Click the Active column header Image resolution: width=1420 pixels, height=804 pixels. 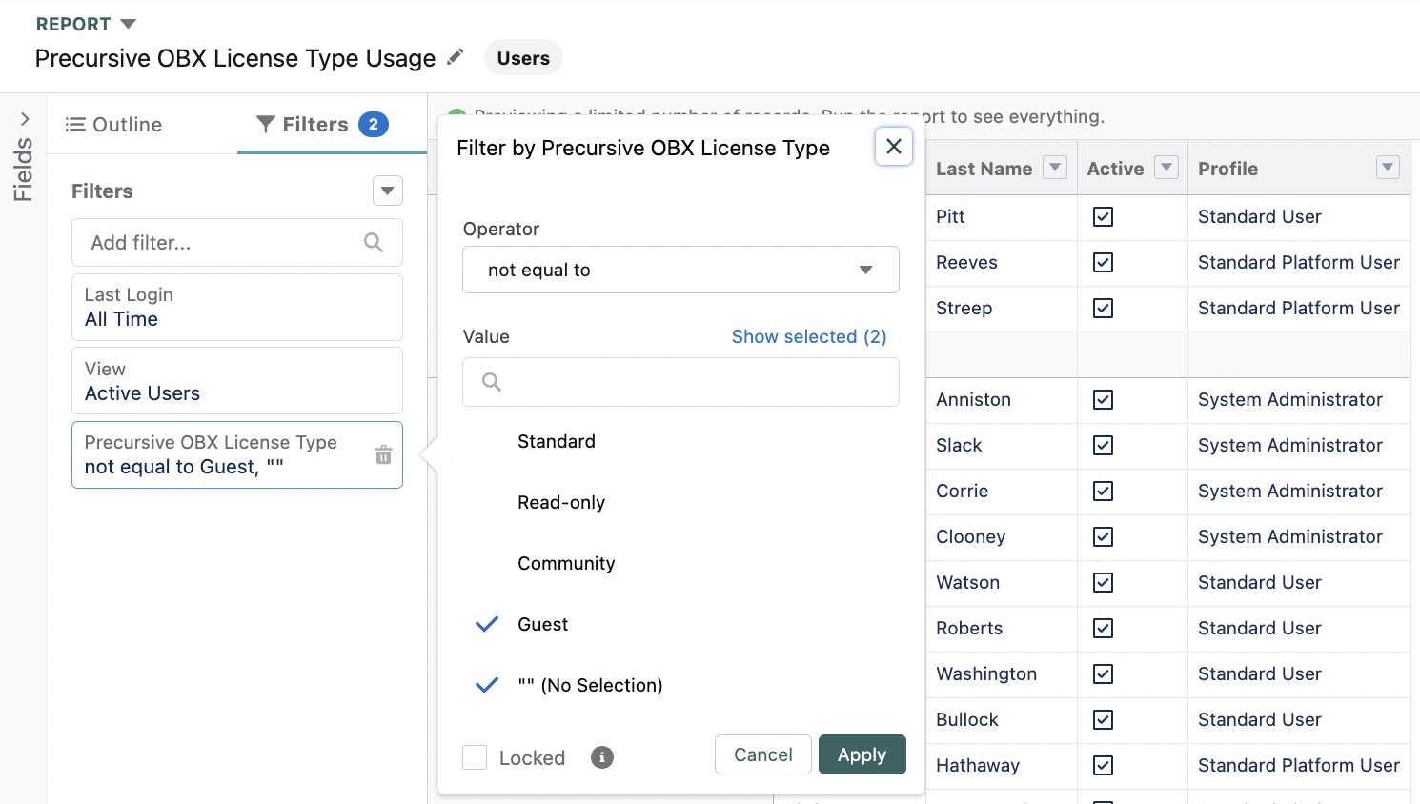coord(1115,169)
